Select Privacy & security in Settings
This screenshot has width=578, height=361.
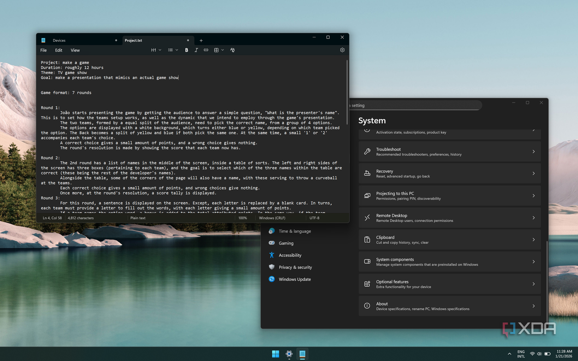point(295,267)
